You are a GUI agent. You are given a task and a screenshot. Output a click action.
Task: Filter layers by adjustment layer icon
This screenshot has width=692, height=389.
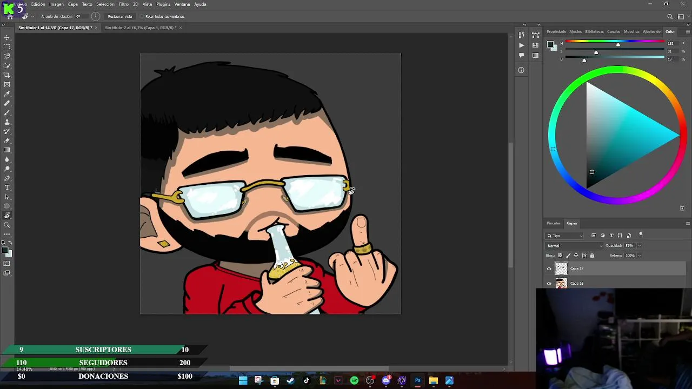coord(603,236)
